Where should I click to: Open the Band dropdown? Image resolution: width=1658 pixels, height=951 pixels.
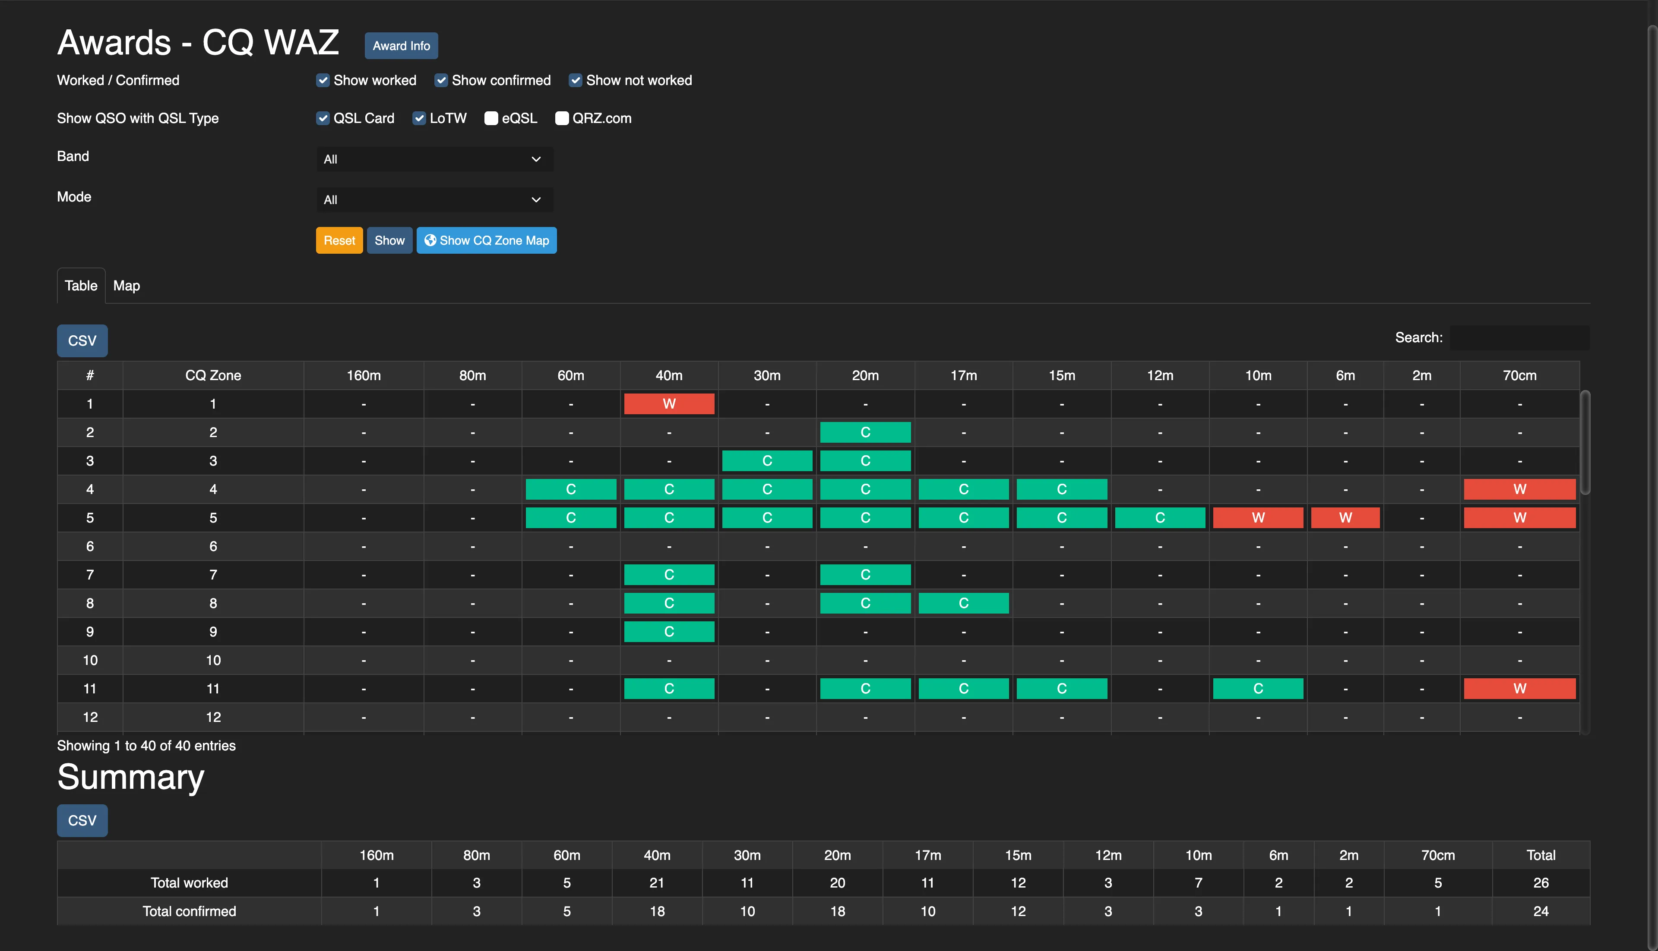pos(435,159)
